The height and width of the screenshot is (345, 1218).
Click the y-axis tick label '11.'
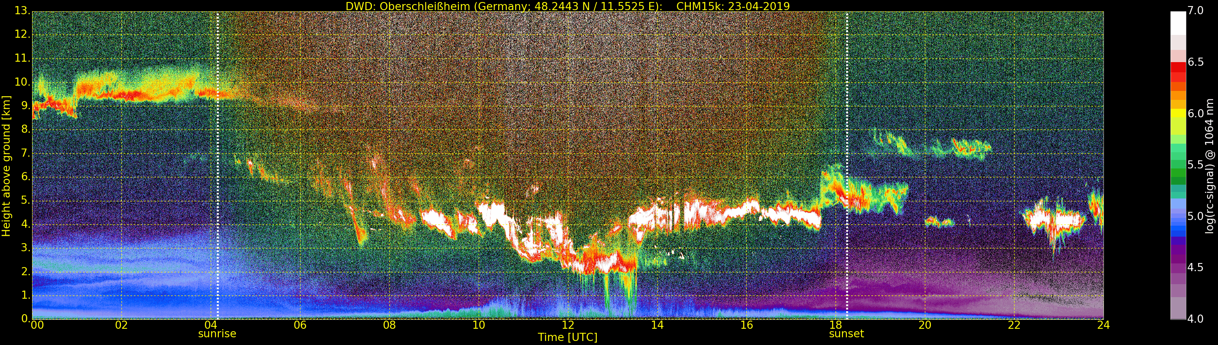(22, 58)
